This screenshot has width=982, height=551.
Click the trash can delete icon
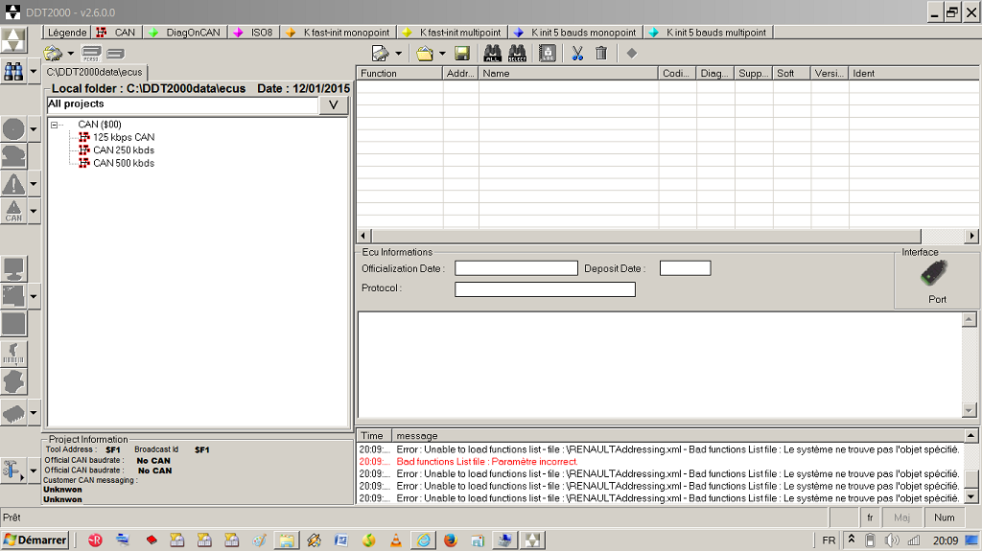(x=601, y=53)
